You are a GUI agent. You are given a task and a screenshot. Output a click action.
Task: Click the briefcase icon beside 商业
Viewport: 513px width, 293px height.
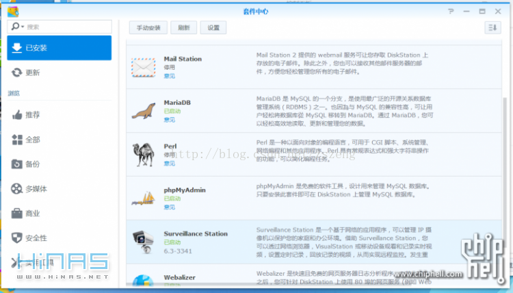coord(16,213)
